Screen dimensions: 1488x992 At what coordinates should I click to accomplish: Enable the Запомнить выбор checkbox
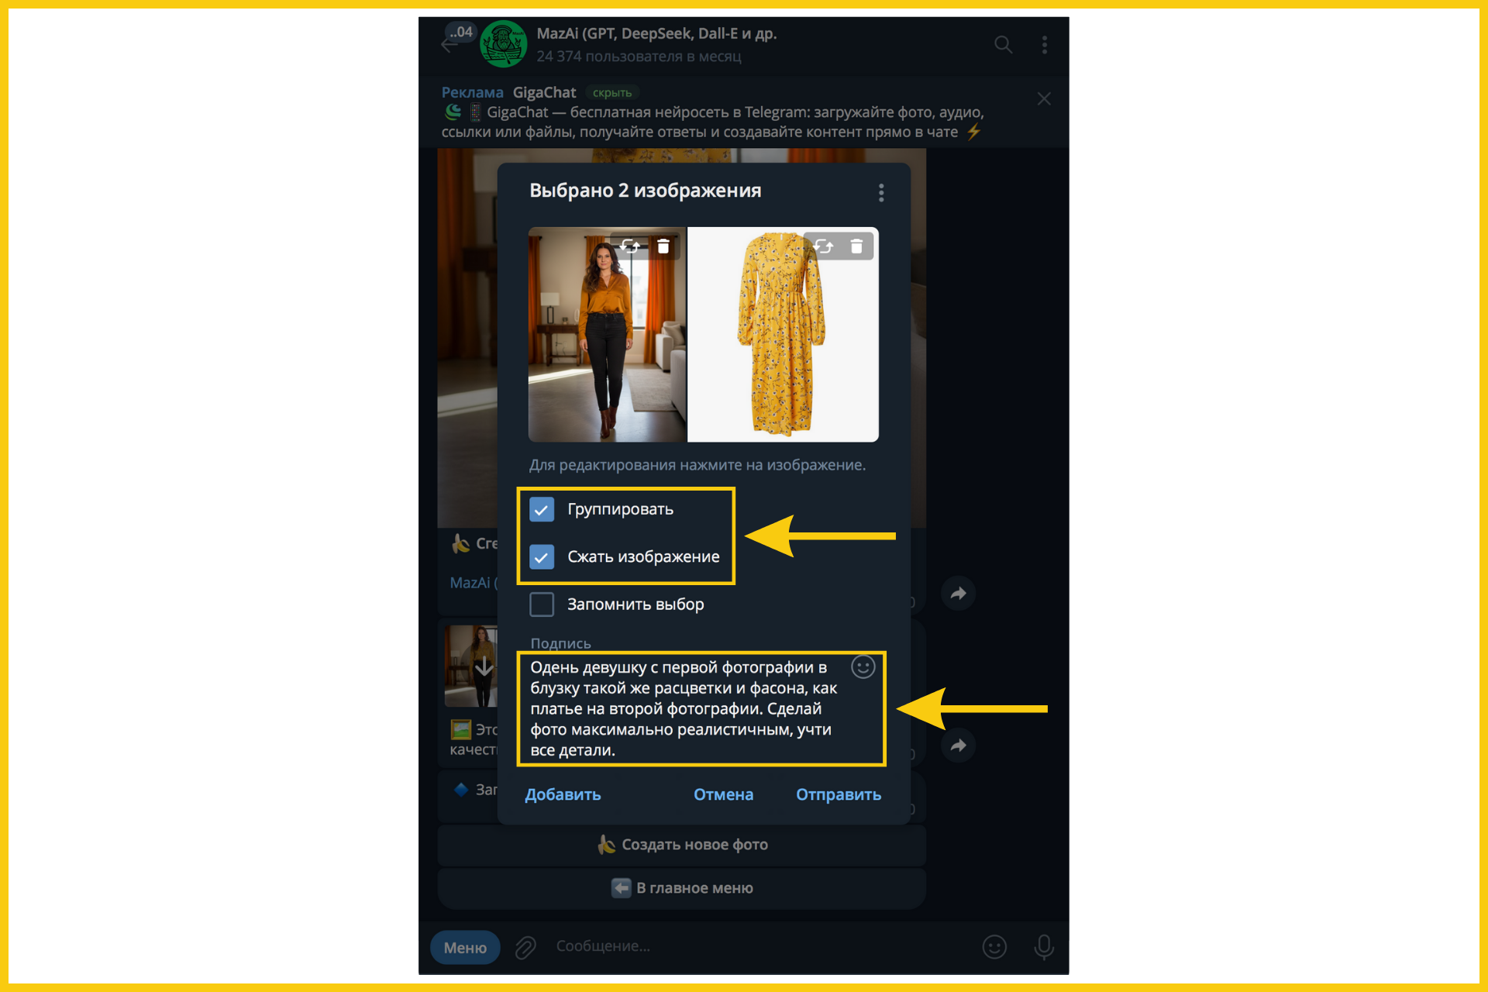pos(542,604)
